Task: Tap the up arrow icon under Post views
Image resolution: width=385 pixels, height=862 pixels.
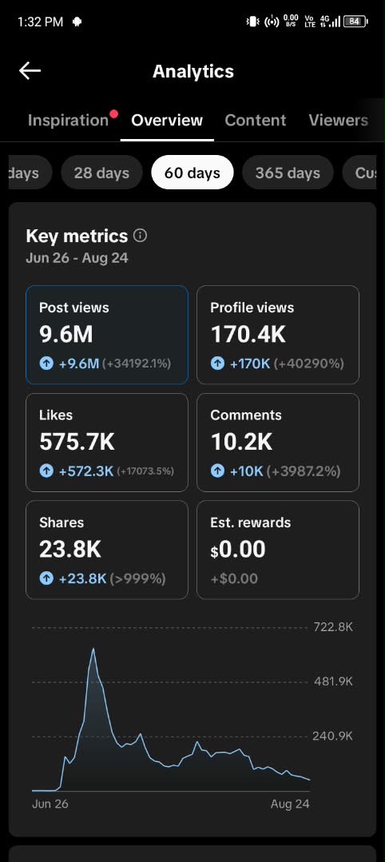Action: (47, 363)
